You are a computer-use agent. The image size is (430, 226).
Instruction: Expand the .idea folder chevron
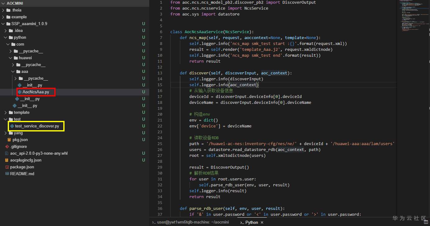6,31
